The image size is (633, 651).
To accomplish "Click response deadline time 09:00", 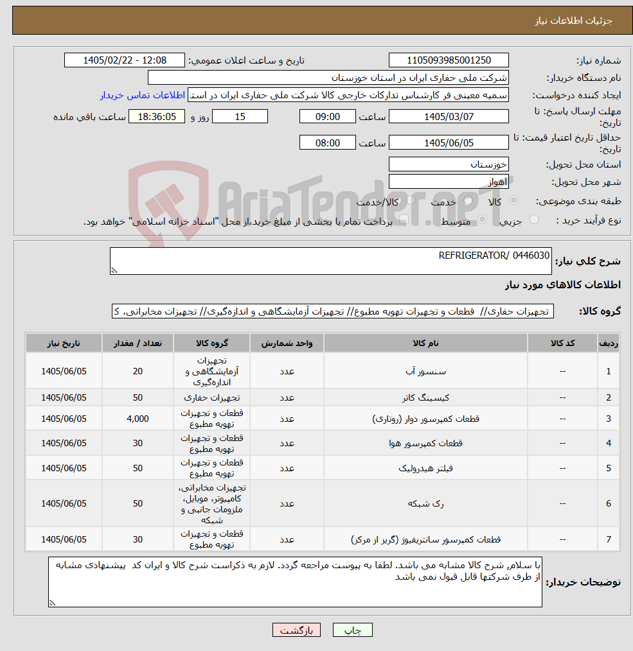I will tap(328, 117).
